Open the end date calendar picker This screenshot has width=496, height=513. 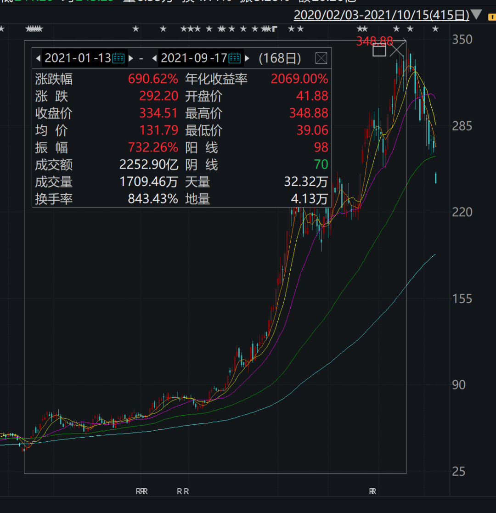click(x=235, y=58)
